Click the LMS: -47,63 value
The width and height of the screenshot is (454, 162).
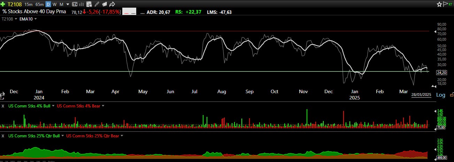pyautogui.click(x=219, y=12)
